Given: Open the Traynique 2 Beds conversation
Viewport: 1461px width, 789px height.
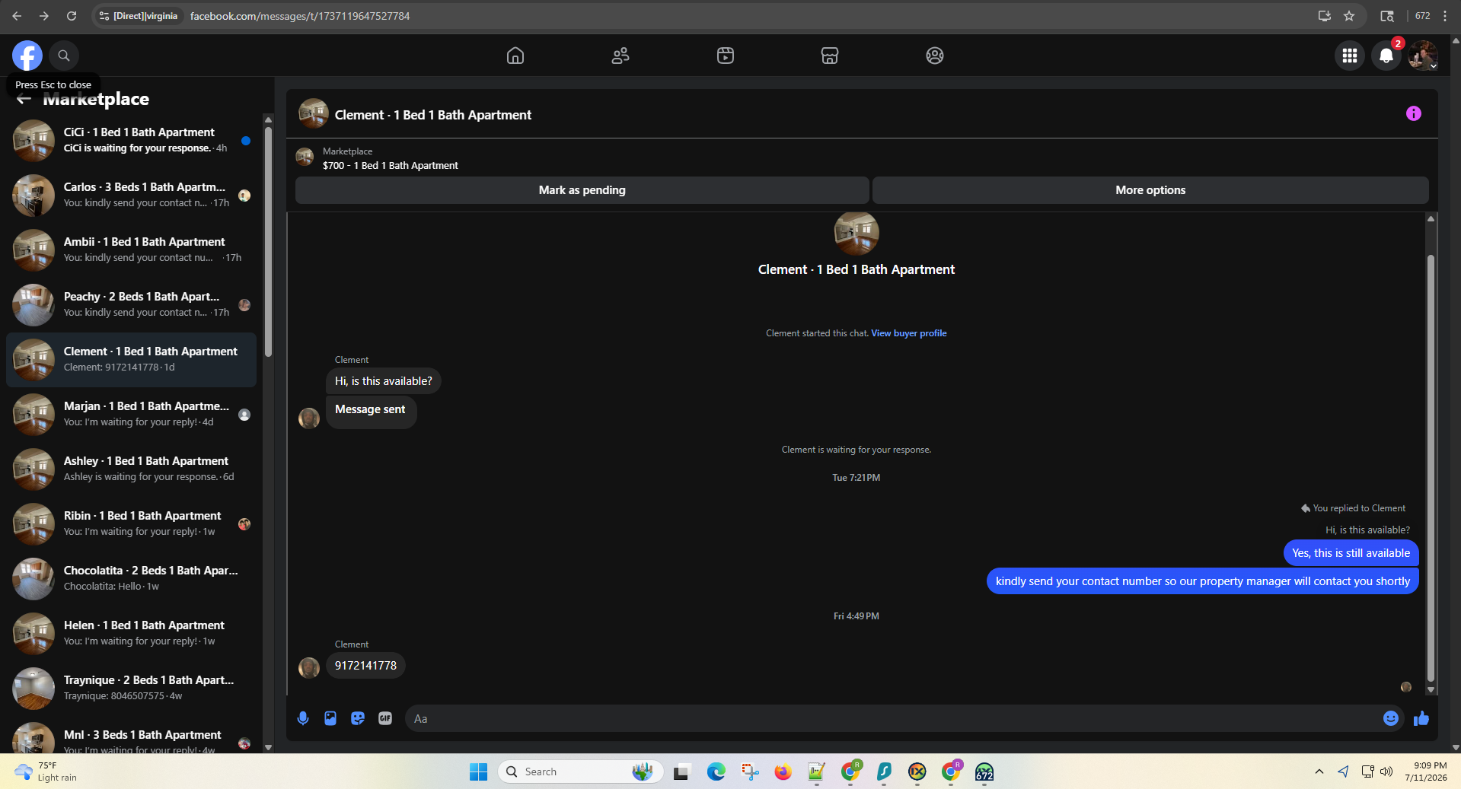Looking at the screenshot, I should [131, 689].
